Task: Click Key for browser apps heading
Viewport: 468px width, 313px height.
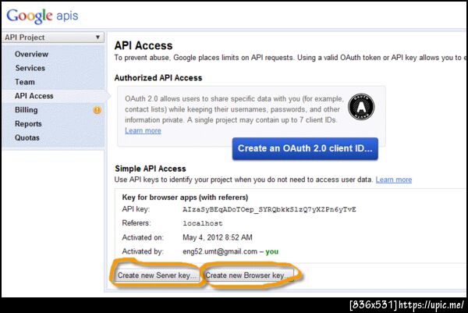Action: coord(185,197)
